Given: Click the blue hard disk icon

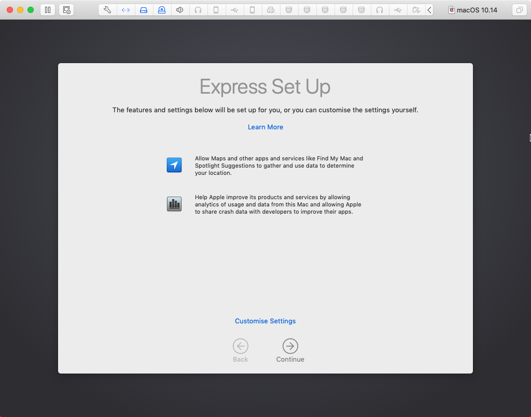Looking at the screenshot, I should 144,9.
